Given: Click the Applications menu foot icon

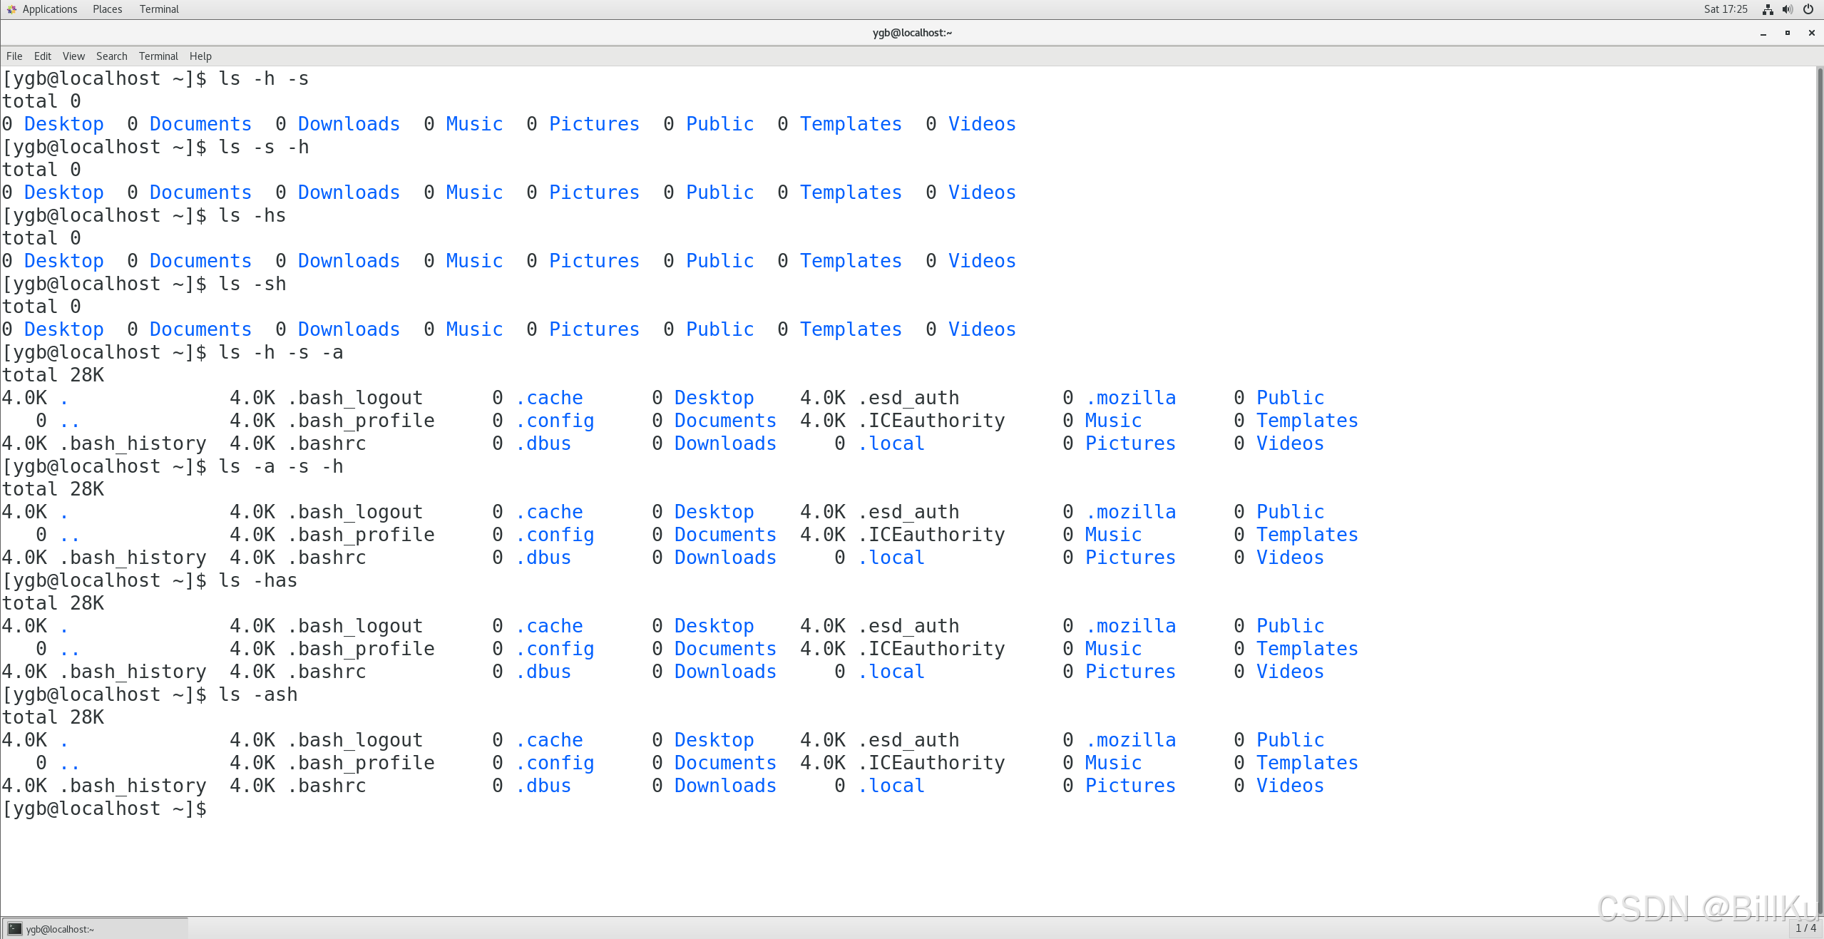Looking at the screenshot, I should coord(11,9).
